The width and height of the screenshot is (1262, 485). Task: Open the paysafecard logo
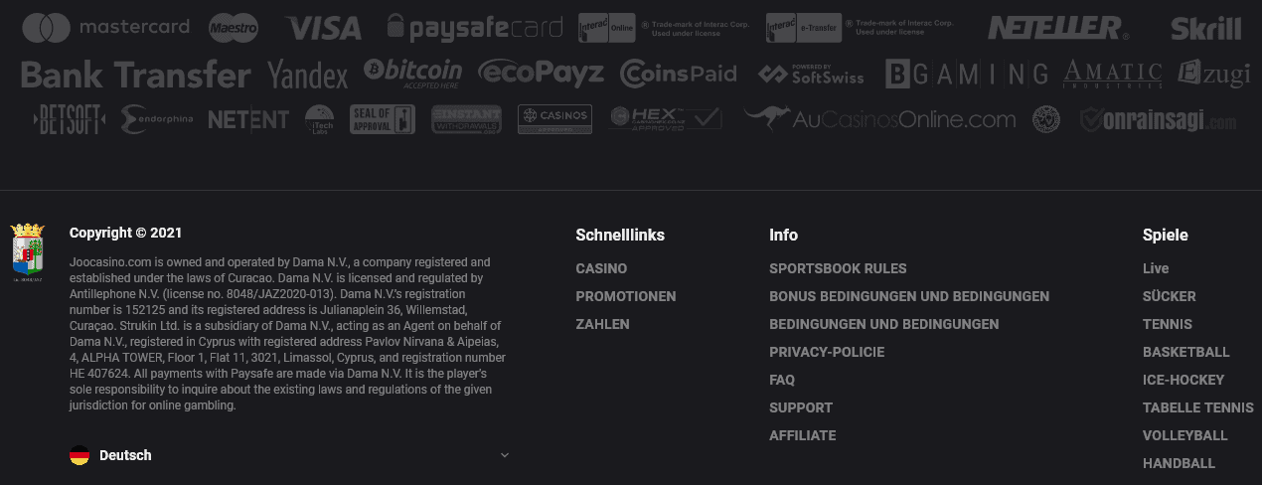475,27
